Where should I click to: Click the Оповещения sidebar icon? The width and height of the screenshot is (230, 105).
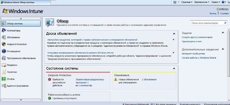click(x=4, y=51)
